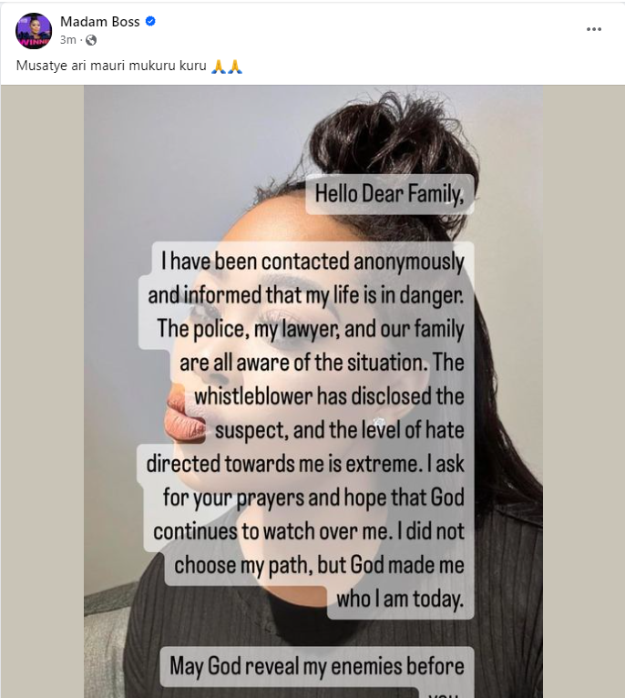Viewport: 625px width, 698px height.
Task: Open the post via the 3m timestamp
Action: click(x=68, y=40)
